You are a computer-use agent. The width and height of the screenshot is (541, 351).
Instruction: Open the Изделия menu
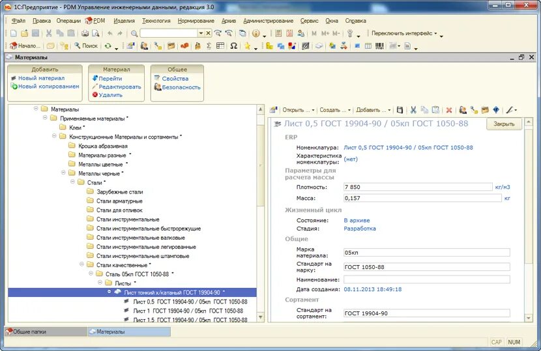(124, 21)
